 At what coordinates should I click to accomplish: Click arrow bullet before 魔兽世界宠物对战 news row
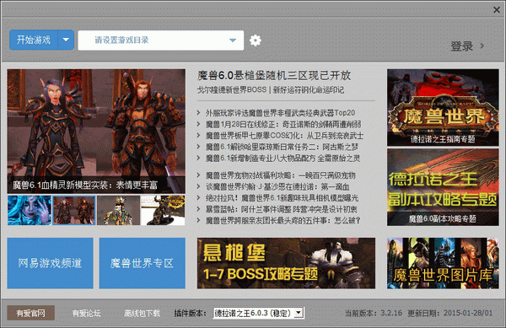click(199, 175)
